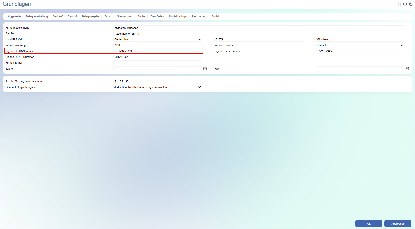415x229 pixels.
Task: Click the Fax label
Action: [x=217, y=69]
